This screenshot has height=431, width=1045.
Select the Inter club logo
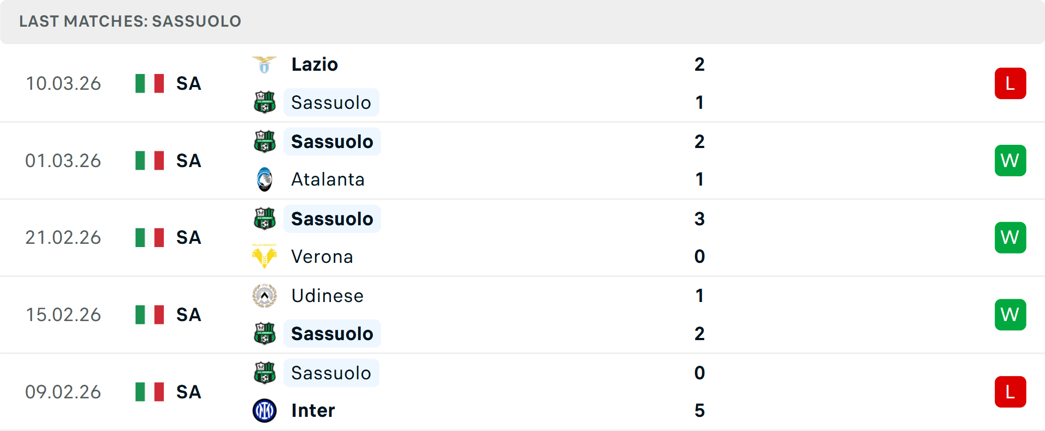click(265, 410)
